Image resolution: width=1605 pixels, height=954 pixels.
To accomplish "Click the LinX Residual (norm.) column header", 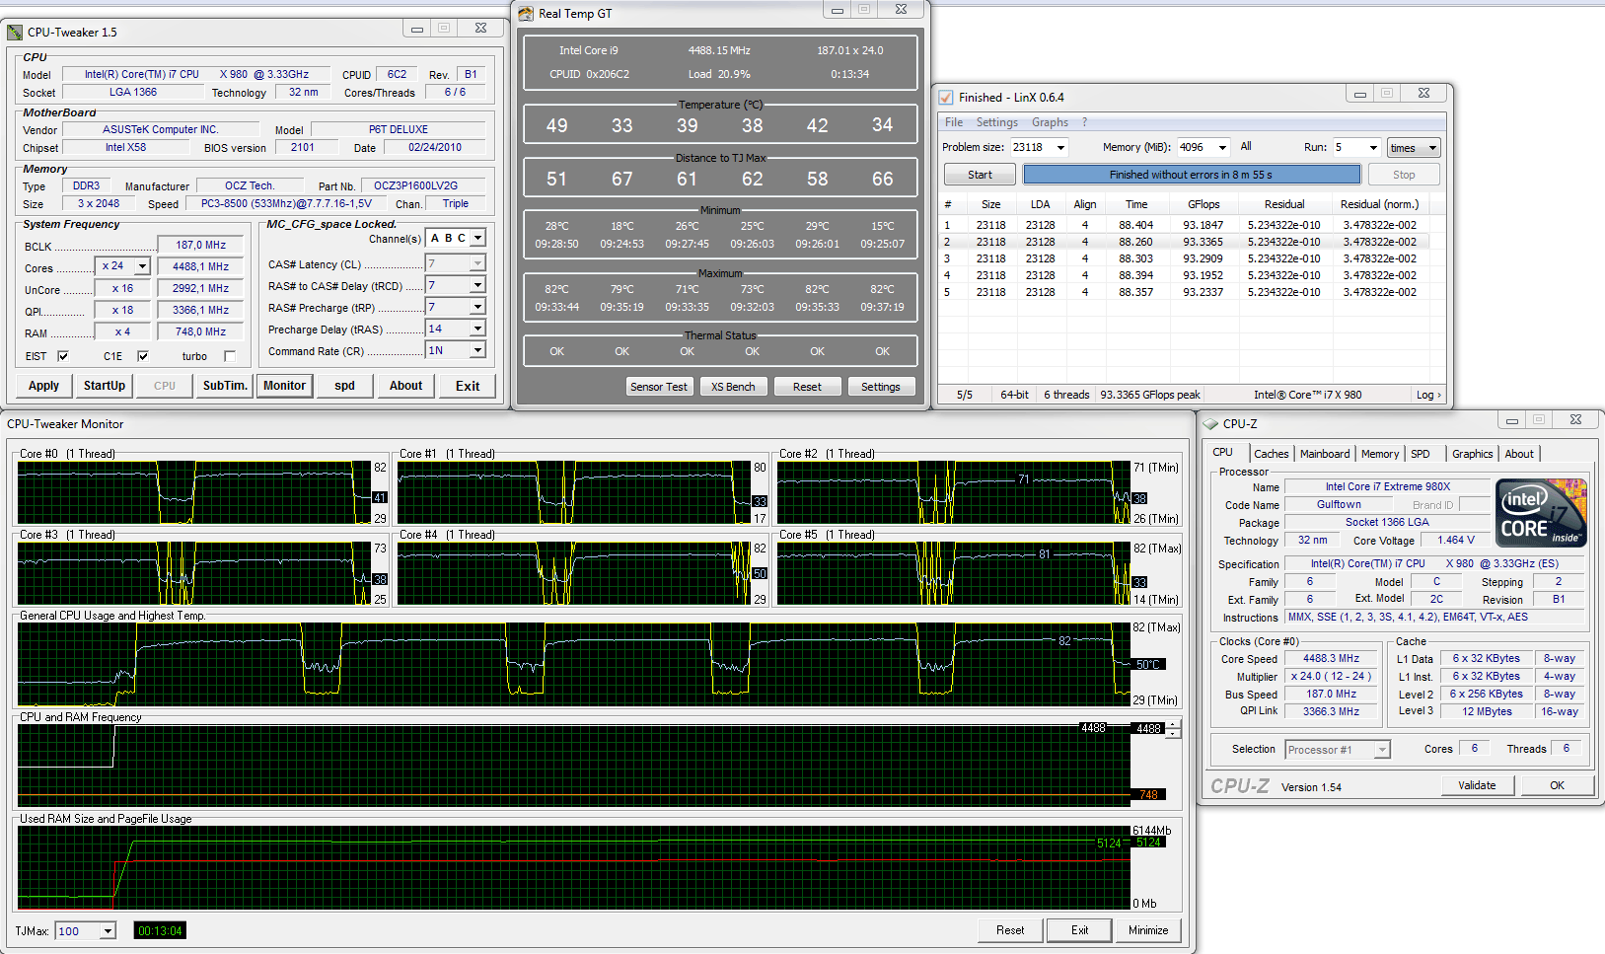I will [1379, 204].
